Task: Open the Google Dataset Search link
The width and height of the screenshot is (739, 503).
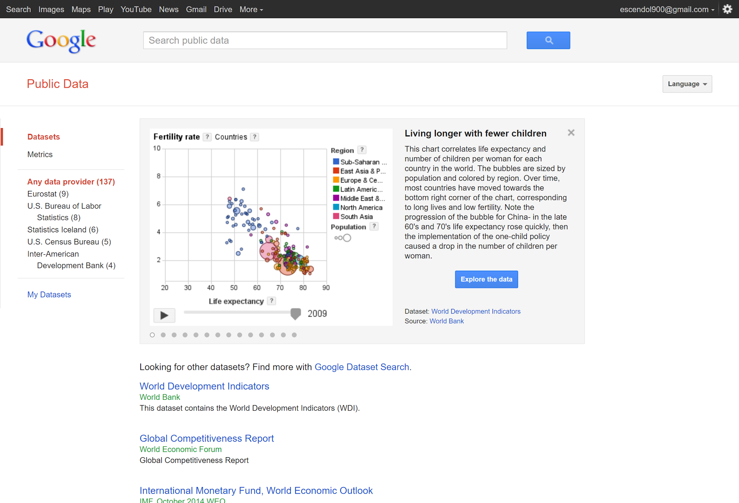Action: coord(362,367)
